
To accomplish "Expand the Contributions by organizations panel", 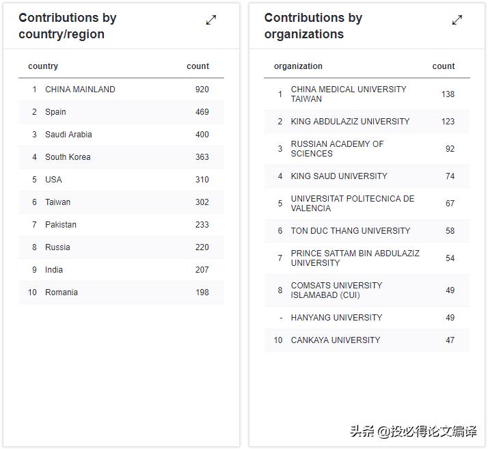I will (x=457, y=21).
